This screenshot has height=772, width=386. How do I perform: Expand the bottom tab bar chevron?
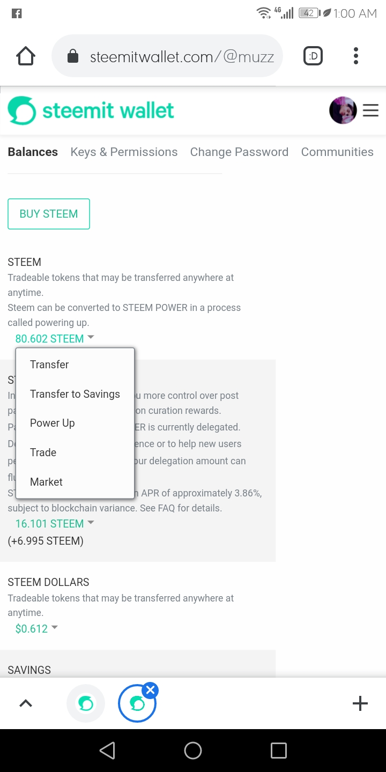point(26,703)
